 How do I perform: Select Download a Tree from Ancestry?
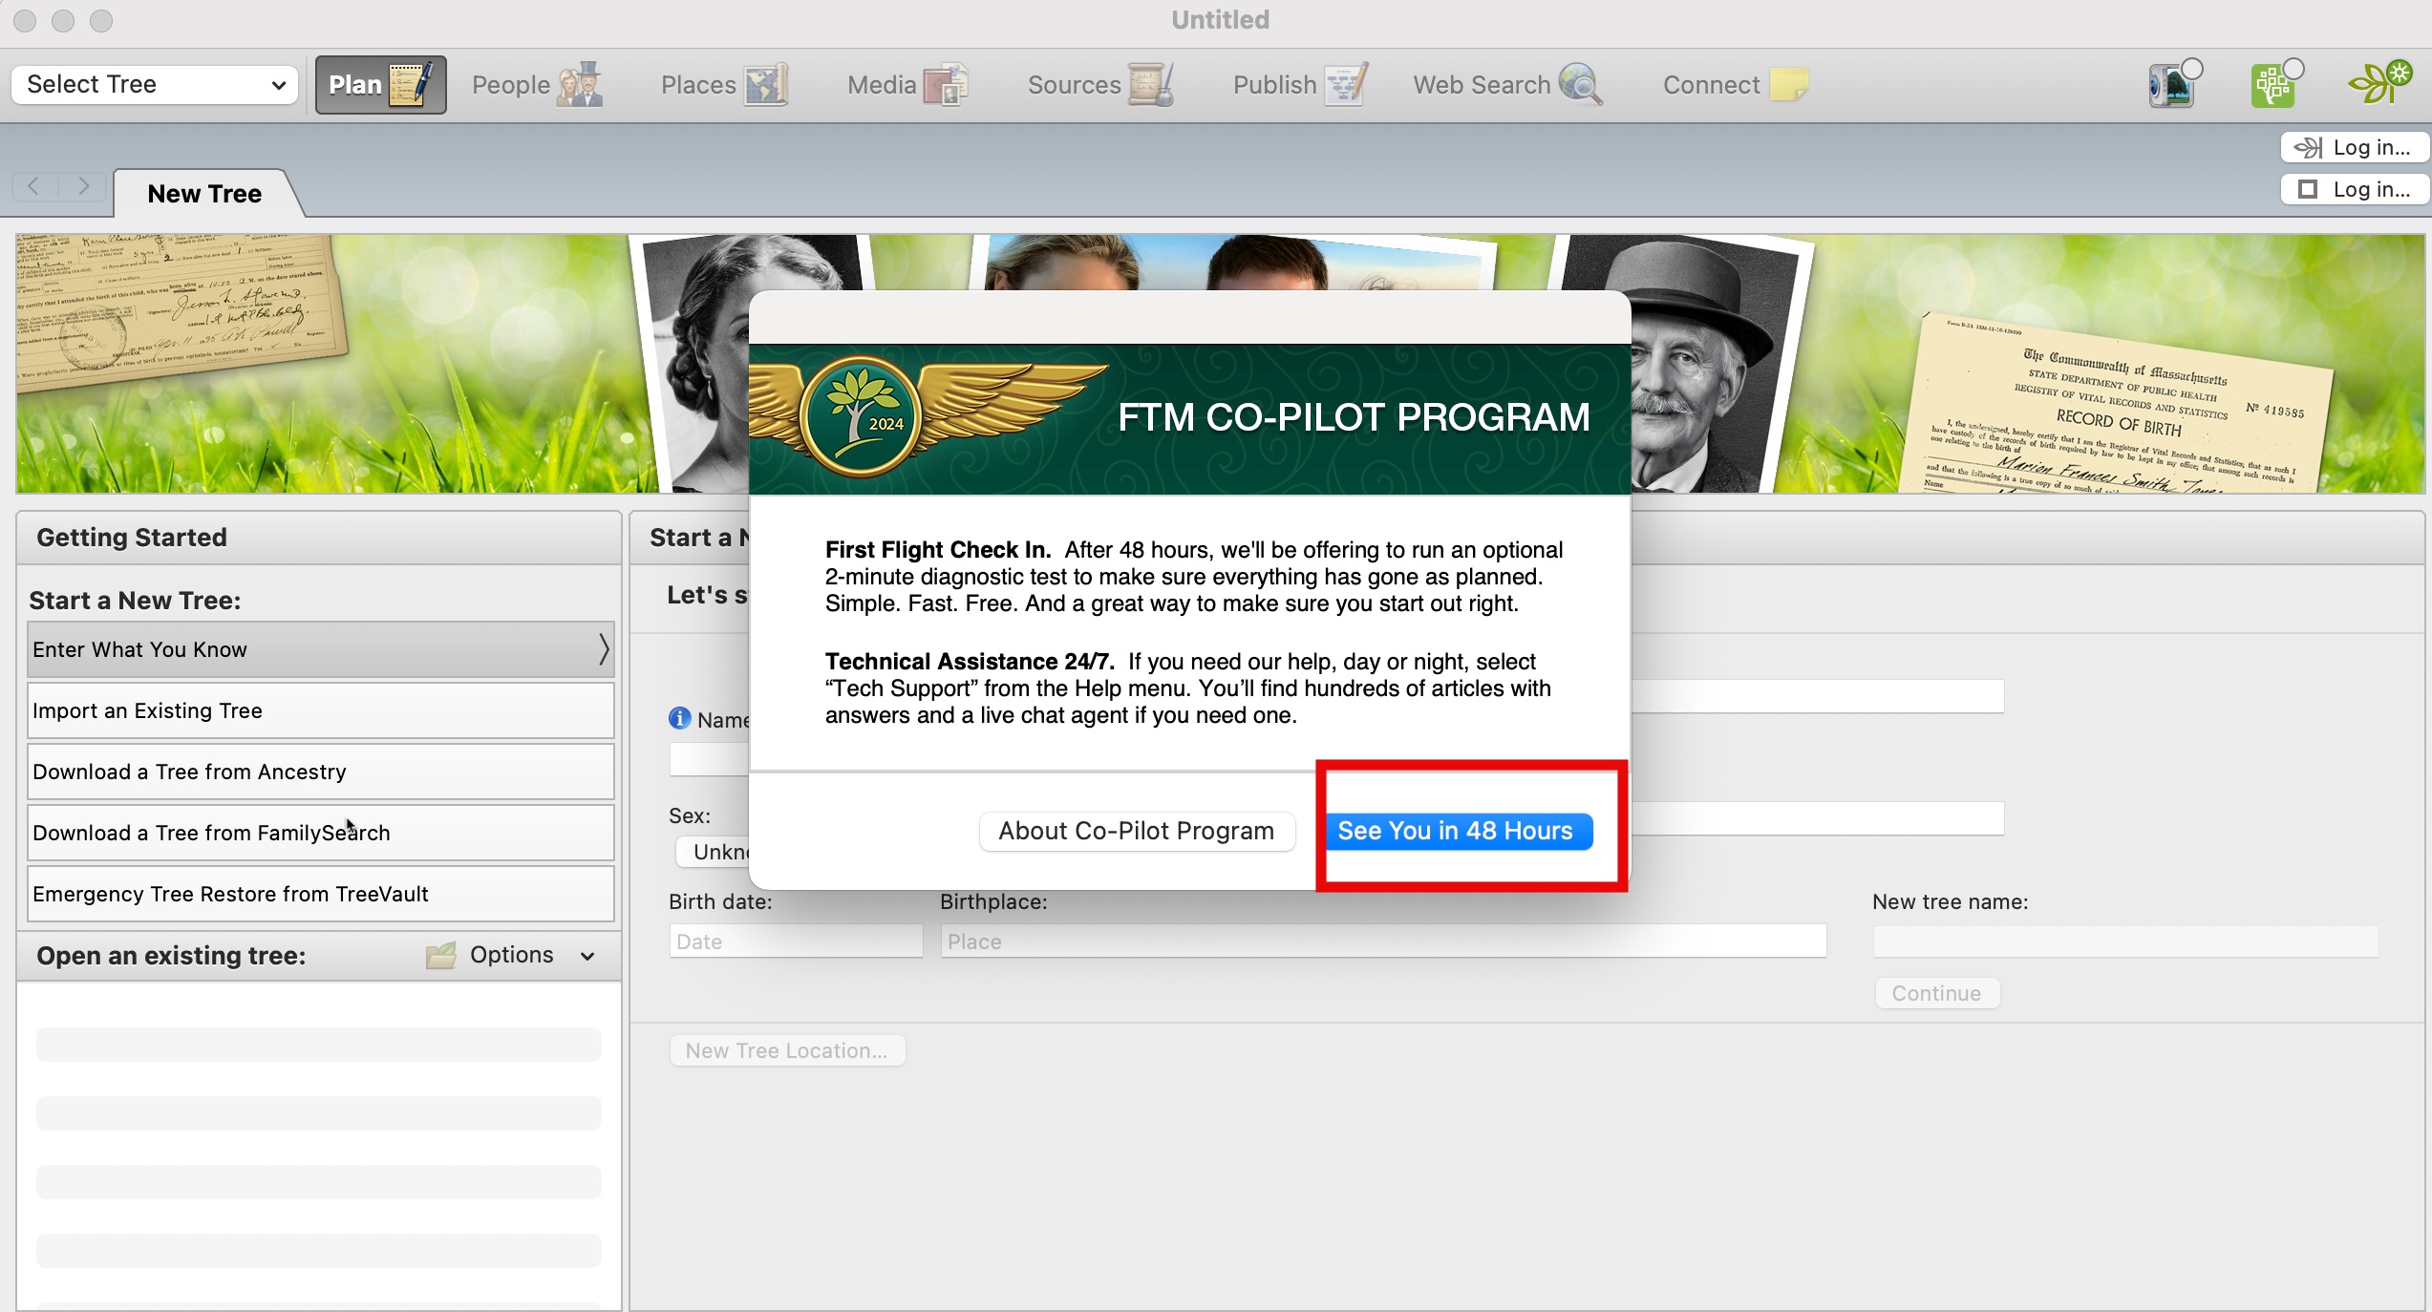[x=320, y=772]
